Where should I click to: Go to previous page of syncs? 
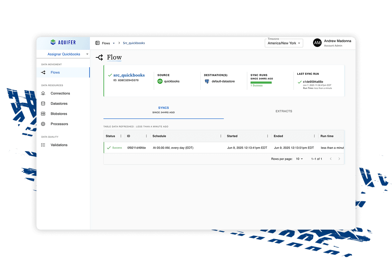point(331,159)
